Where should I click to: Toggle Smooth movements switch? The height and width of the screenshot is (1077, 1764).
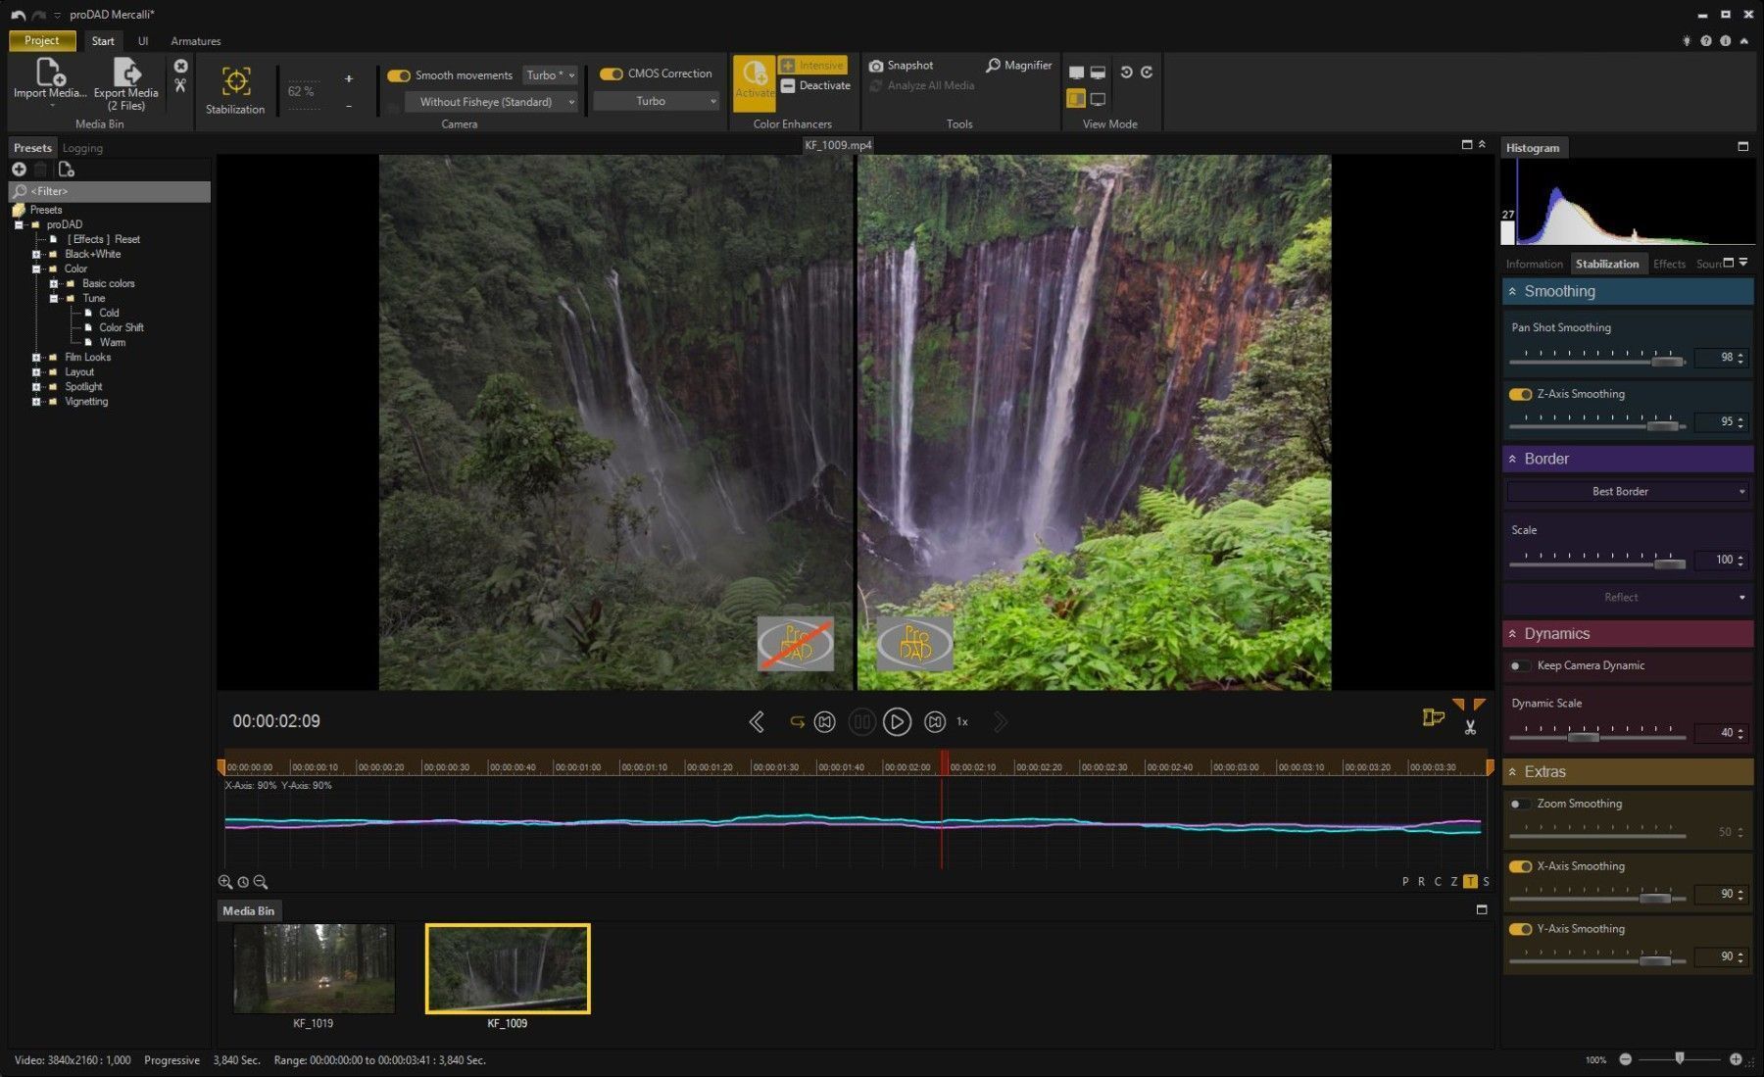pos(399,75)
